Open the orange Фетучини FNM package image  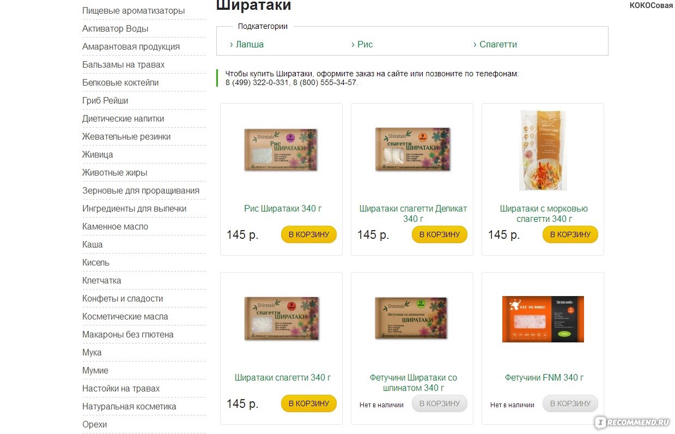[543, 319]
